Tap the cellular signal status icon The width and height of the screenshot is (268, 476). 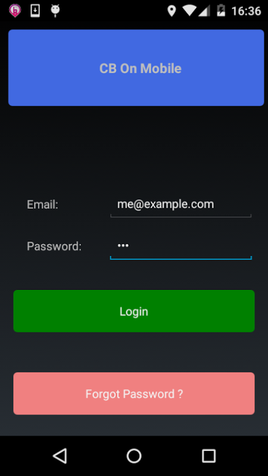(x=204, y=11)
